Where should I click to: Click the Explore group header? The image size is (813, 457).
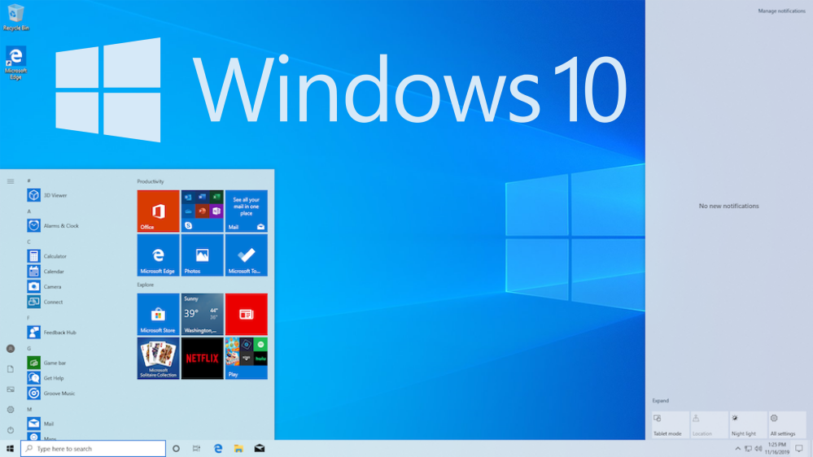click(145, 285)
